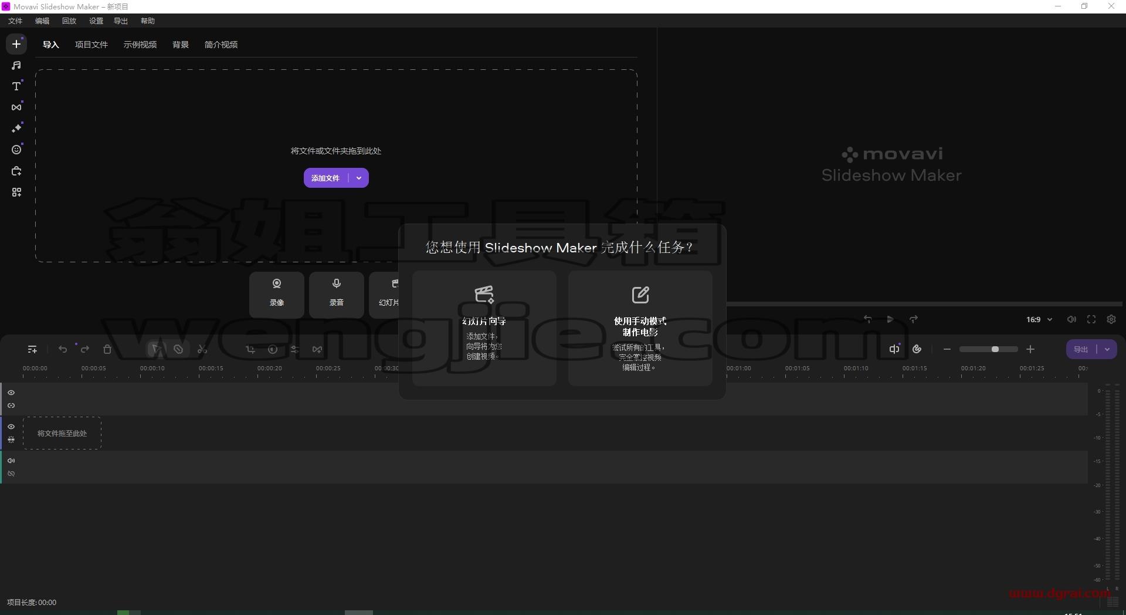Click the 00:00:10 mark on timeline ruler
1126x615 pixels.
coord(152,369)
